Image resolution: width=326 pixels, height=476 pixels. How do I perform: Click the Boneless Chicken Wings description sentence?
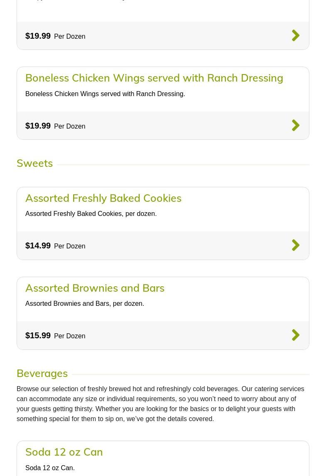[105, 94]
